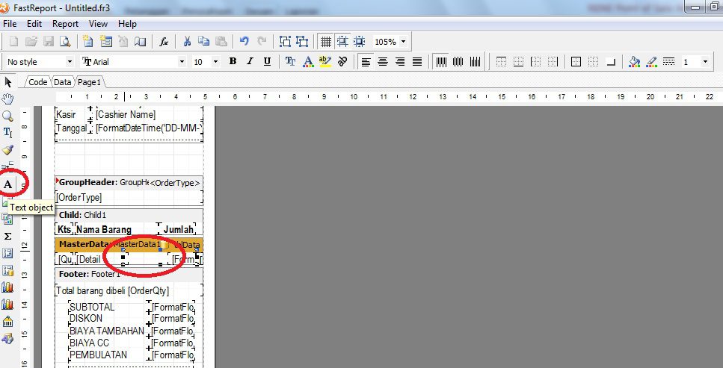Toggle the top frame line
The height and width of the screenshot is (368, 723).
tap(501, 62)
